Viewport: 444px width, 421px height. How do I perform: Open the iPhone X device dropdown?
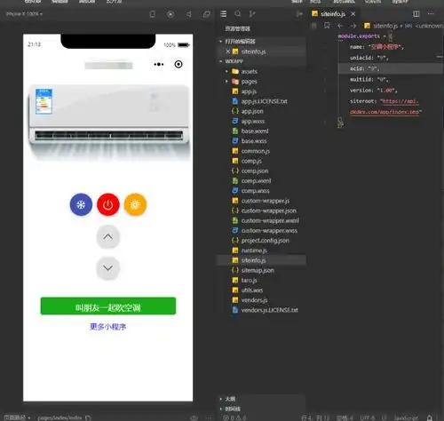point(24,14)
